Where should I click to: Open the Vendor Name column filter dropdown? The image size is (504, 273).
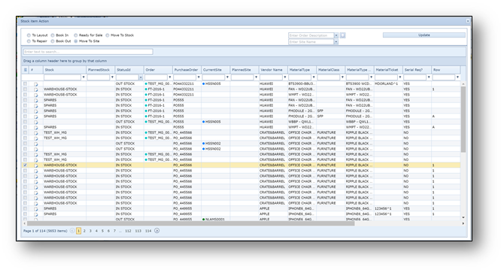(x=285, y=77)
